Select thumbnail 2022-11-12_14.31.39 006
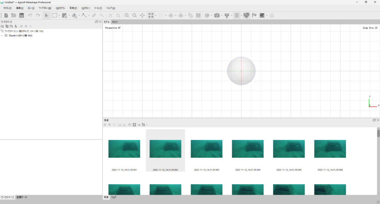 coord(330,149)
